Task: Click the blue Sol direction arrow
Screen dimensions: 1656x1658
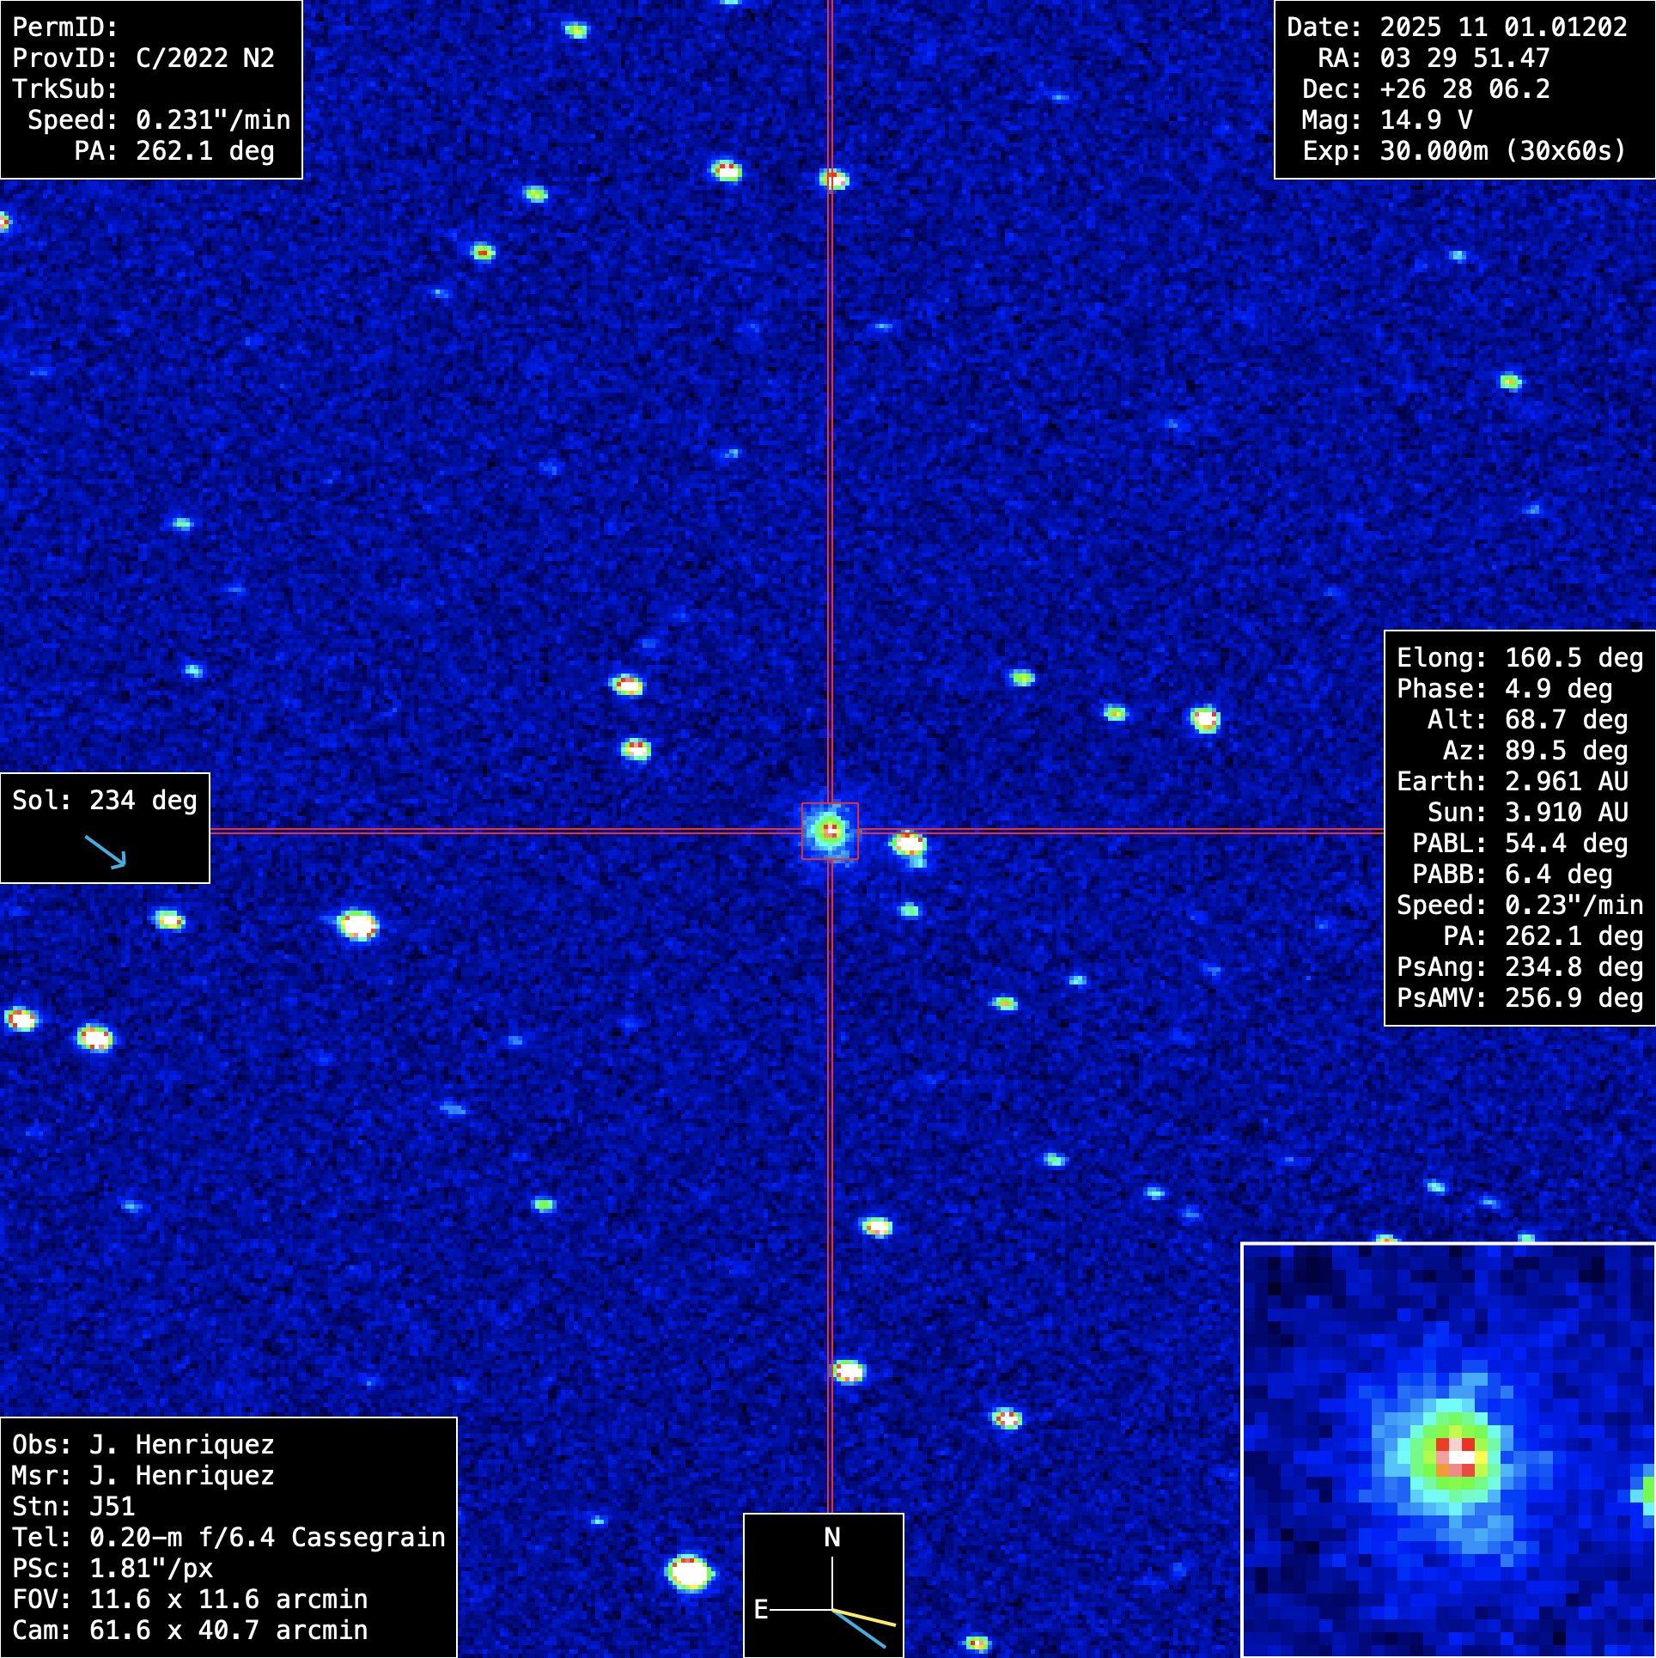Action: click(x=107, y=851)
